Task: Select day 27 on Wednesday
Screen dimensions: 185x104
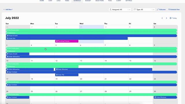Action: click(81, 92)
